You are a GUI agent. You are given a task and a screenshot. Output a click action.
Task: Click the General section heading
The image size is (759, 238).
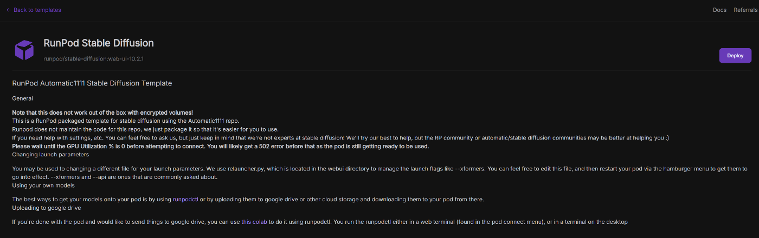23,98
